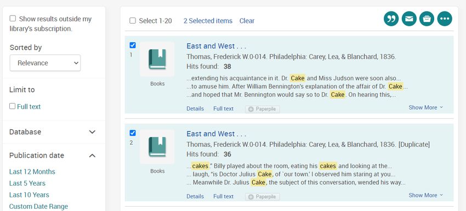
Task: Add result 1 to Paperpile
Action: pos(263,109)
